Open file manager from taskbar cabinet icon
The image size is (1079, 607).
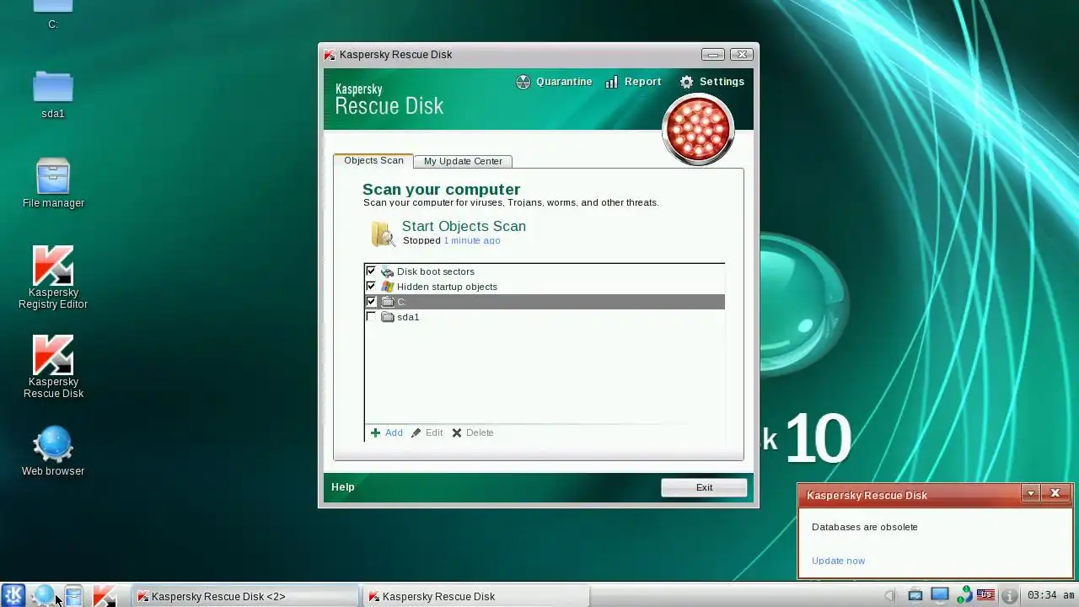(73, 595)
